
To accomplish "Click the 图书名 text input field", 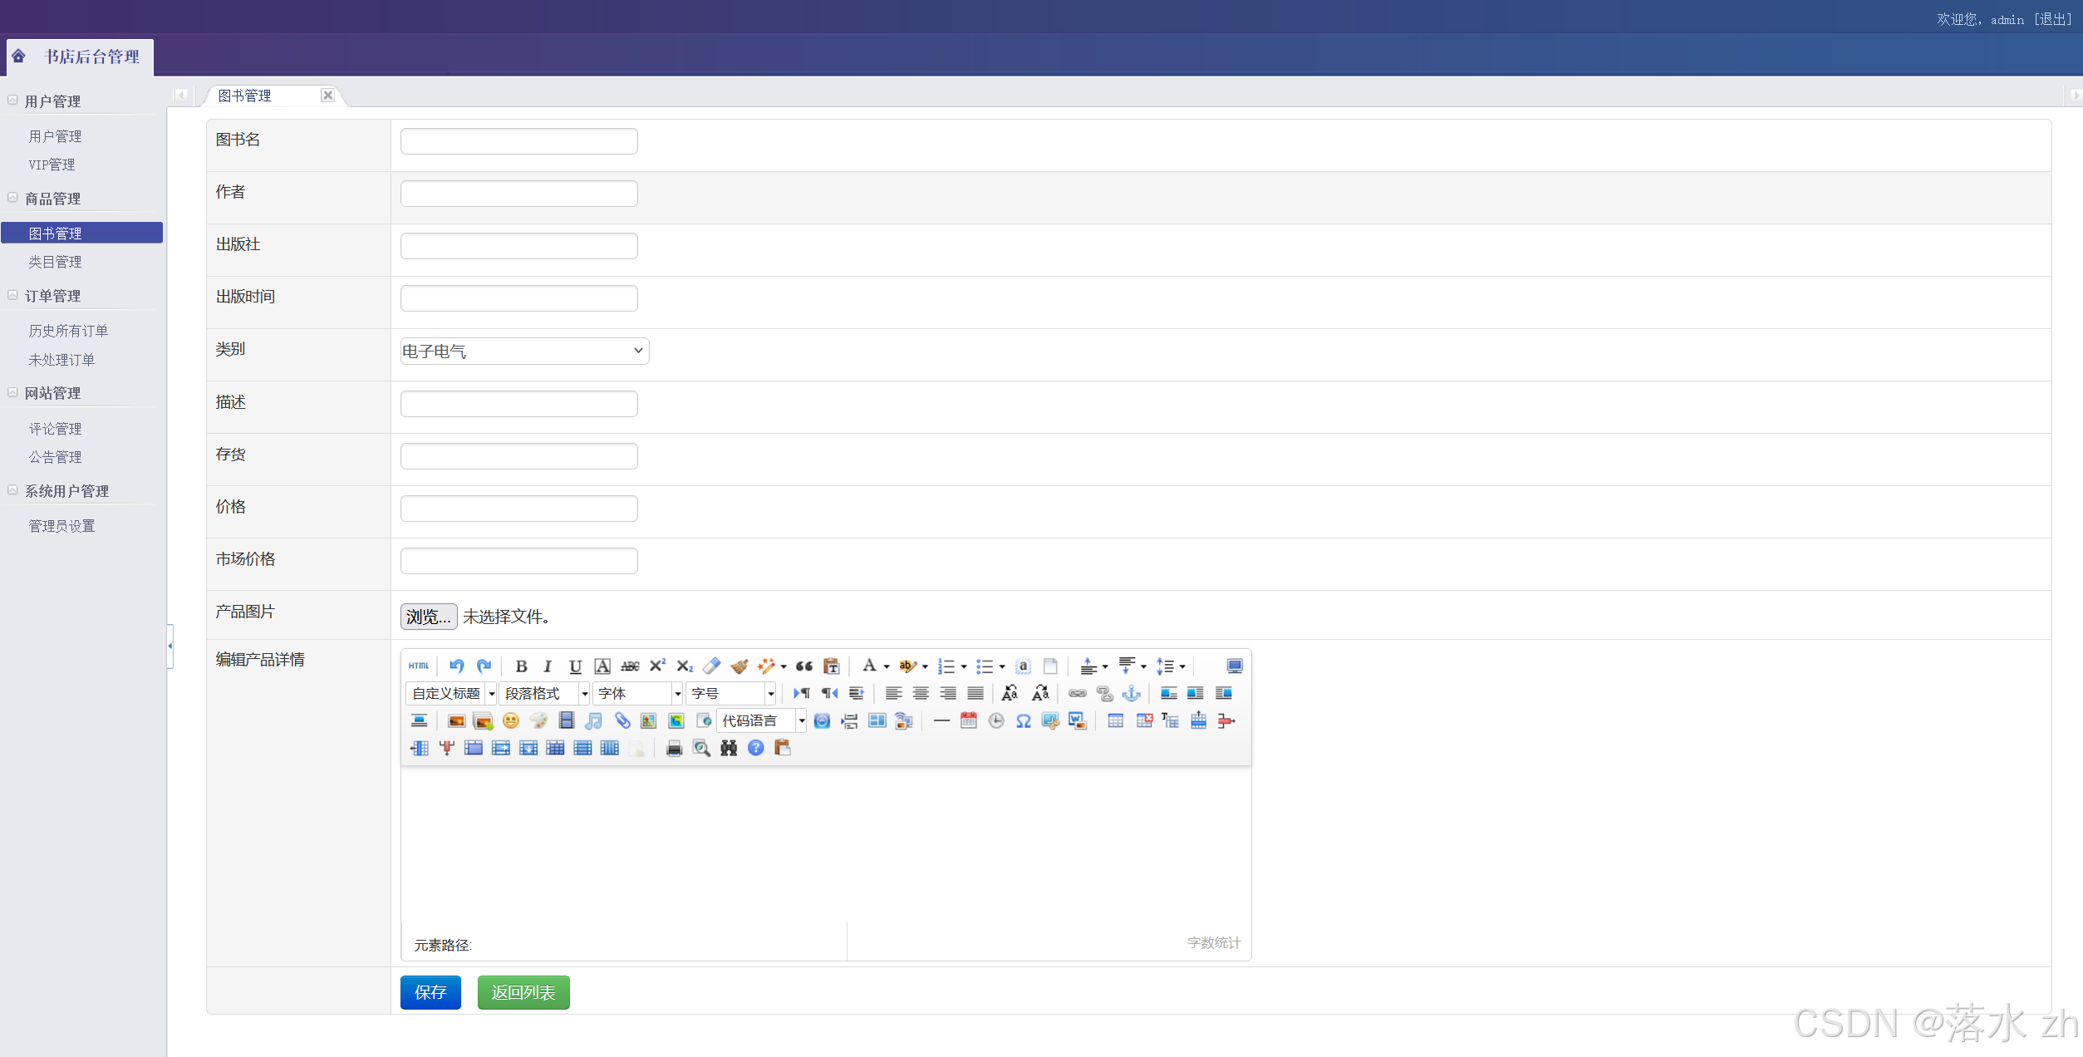I will (518, 141).
